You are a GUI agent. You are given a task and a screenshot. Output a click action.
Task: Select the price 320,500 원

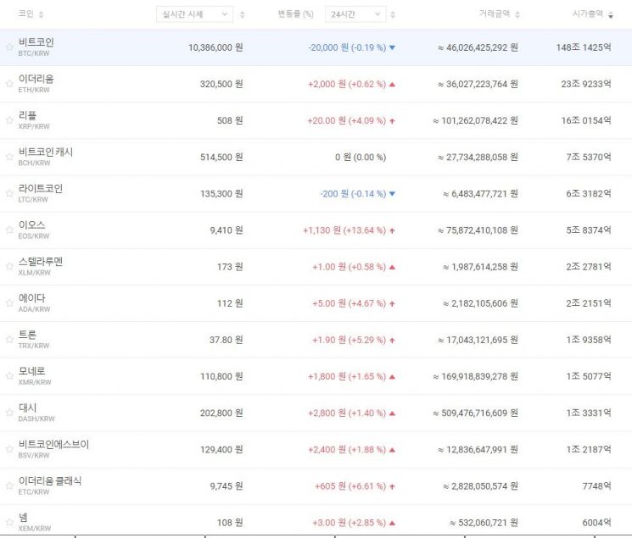click(221, 84)
